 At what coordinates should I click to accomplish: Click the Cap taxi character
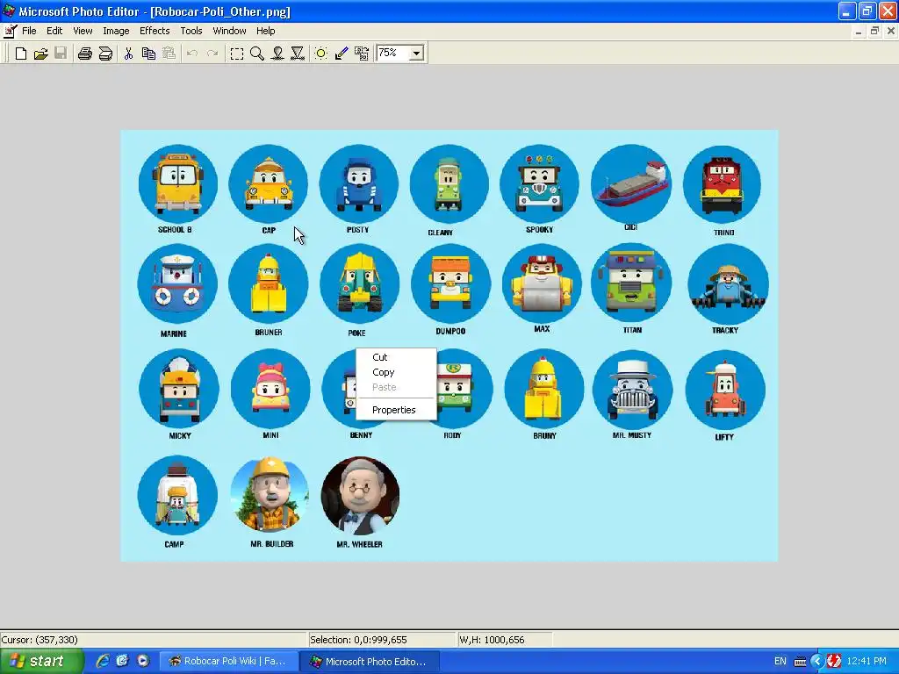(269, 183)
